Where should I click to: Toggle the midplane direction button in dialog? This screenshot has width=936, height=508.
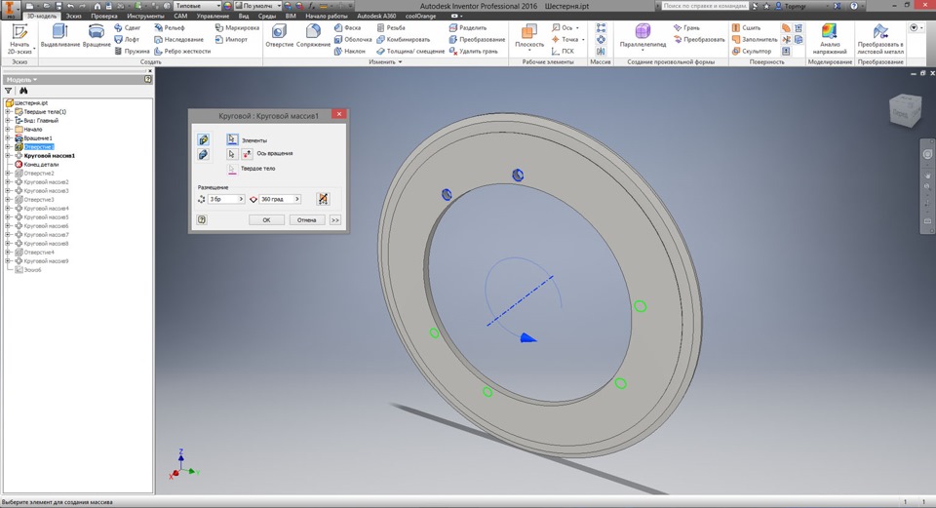click(x=324, y=199)
